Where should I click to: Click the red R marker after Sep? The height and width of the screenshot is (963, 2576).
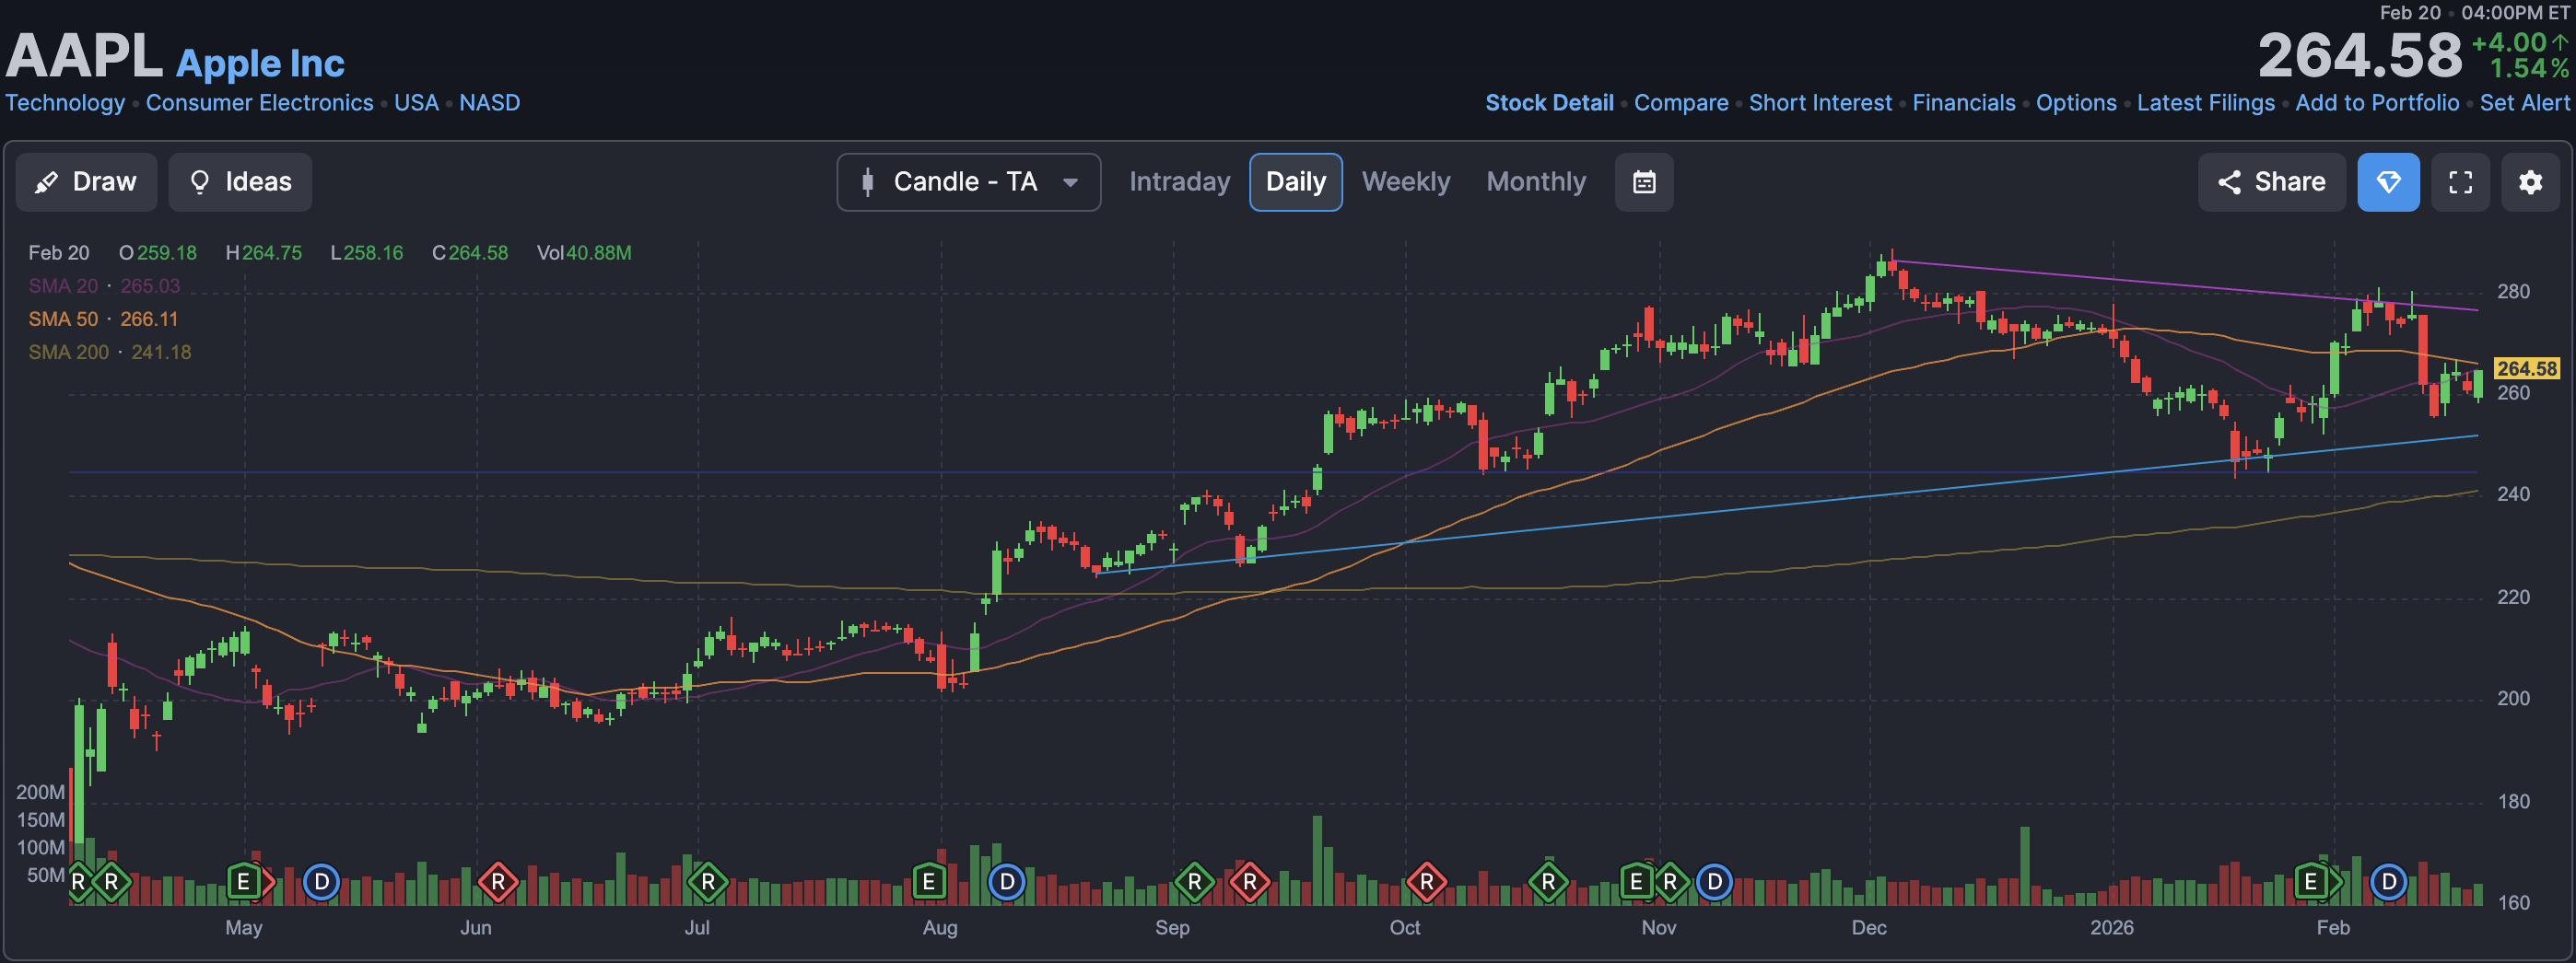click(x=1250, y=882)
